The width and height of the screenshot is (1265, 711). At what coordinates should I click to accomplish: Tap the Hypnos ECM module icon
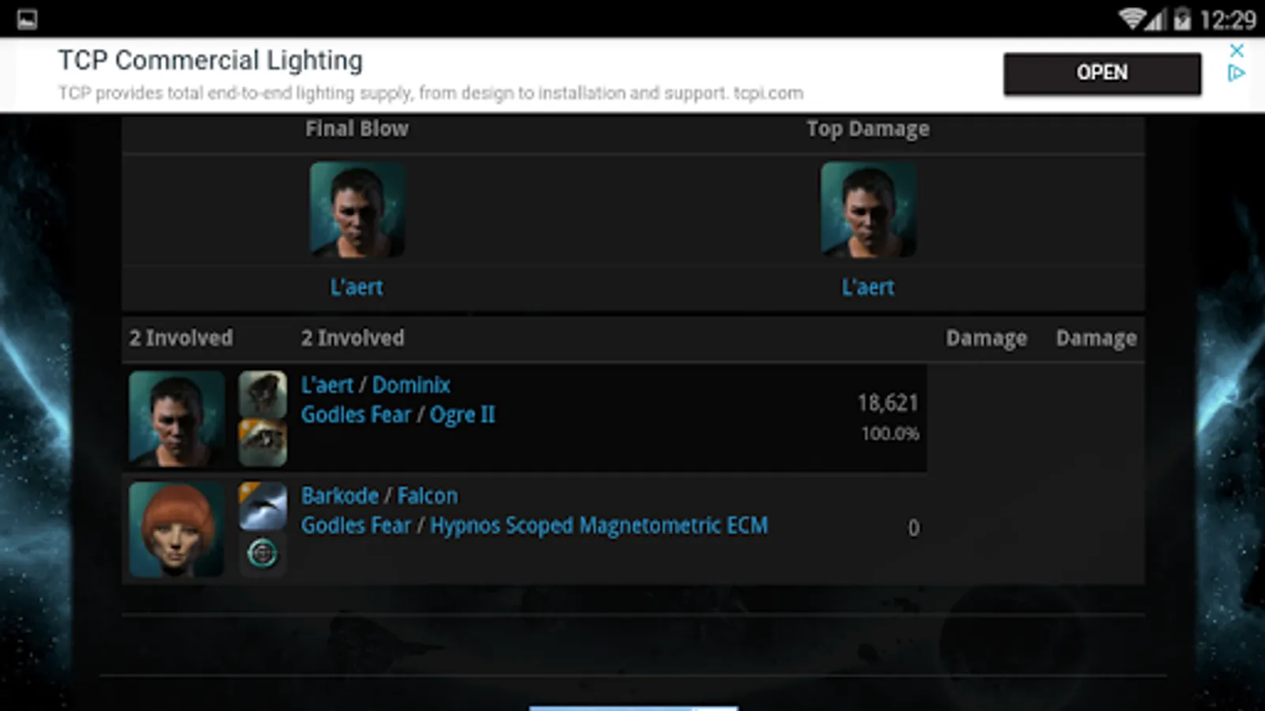pos(262,554)
